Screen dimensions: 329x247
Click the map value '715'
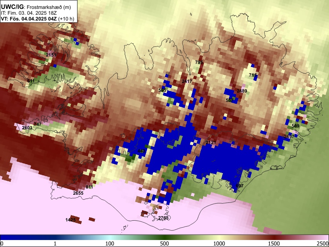coord(253,75)
